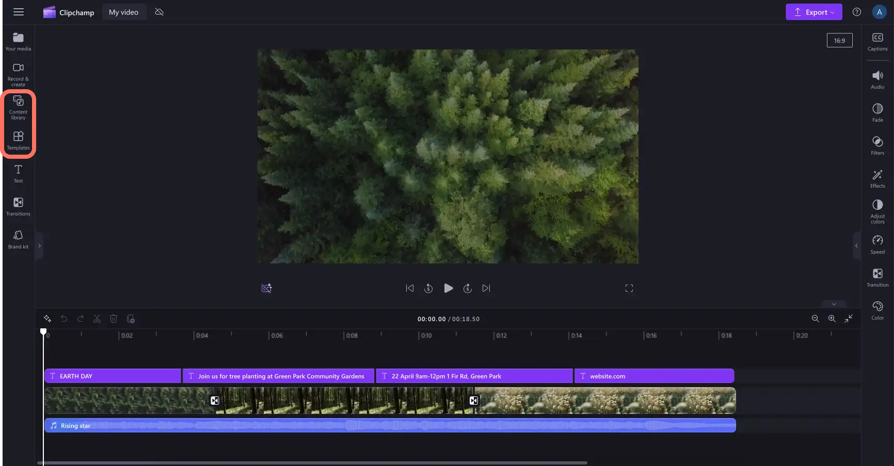Open Captions panel
The image size is (894, 466).
pos(877,42)
